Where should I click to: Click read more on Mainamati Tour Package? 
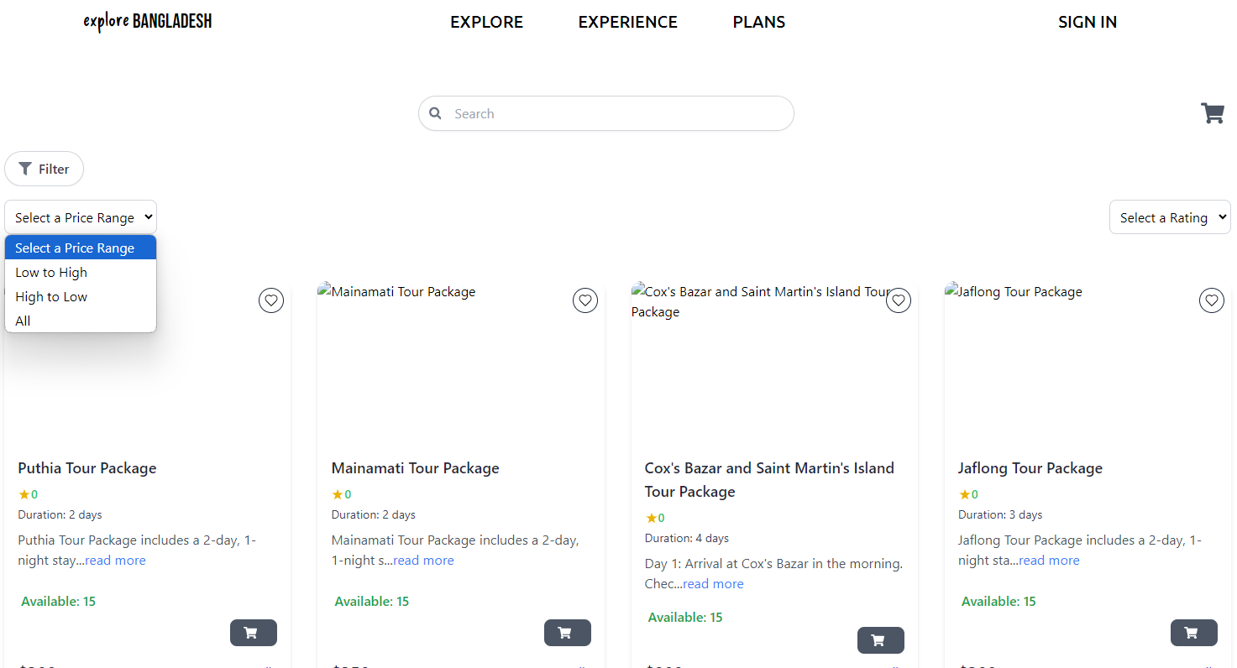tap(422, 560)
